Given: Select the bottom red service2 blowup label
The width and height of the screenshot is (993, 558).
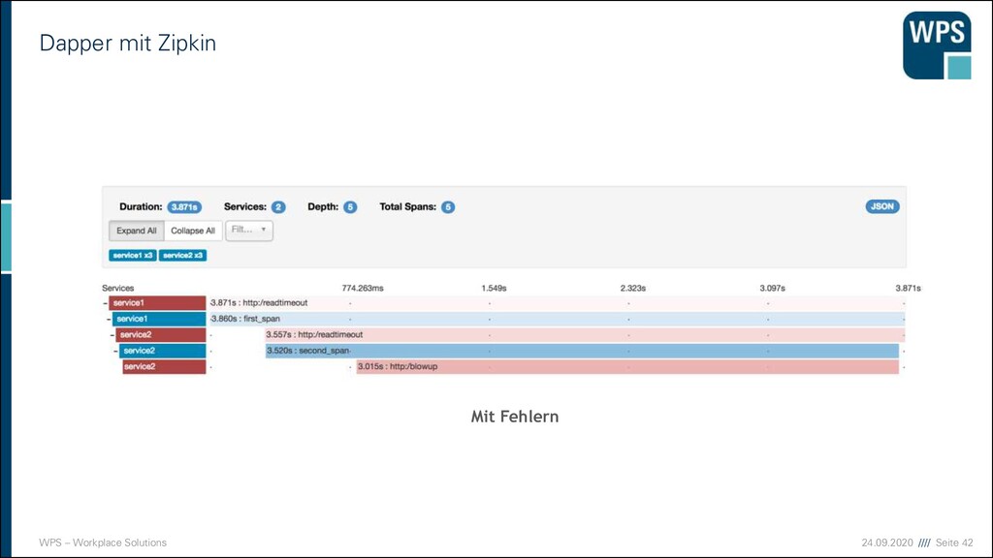Looking at the screenshot, I should (x=164, y=366).
